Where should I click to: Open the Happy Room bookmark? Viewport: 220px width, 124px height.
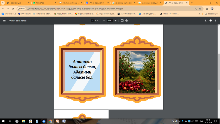(x=63, y=14)
